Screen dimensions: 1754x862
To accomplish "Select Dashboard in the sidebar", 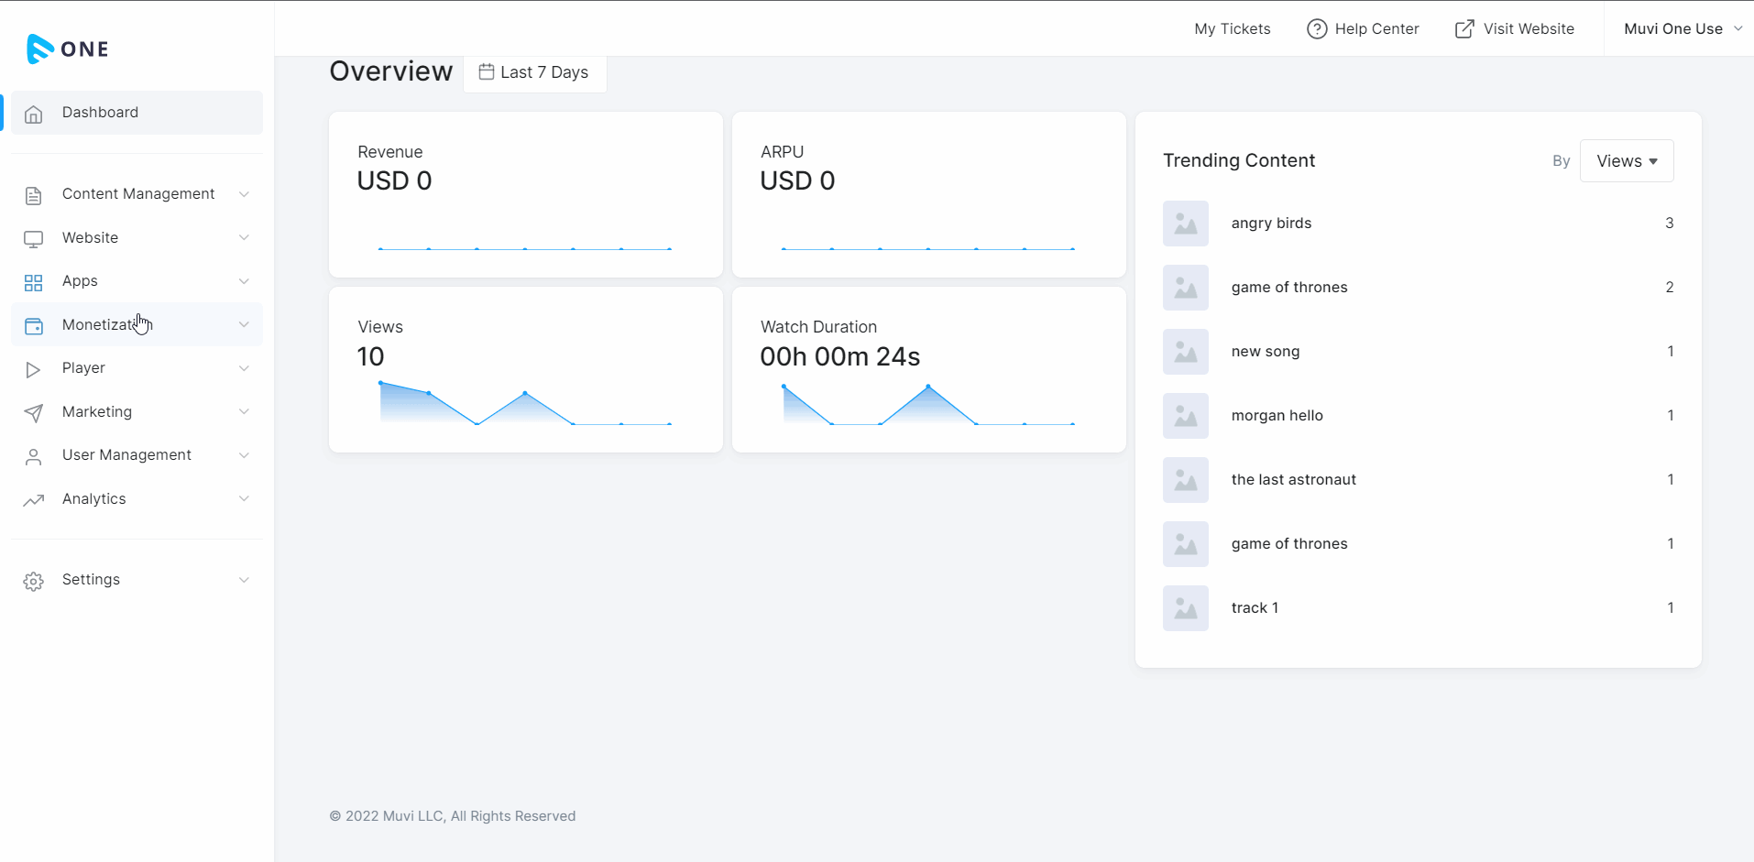I will [101, 113].
